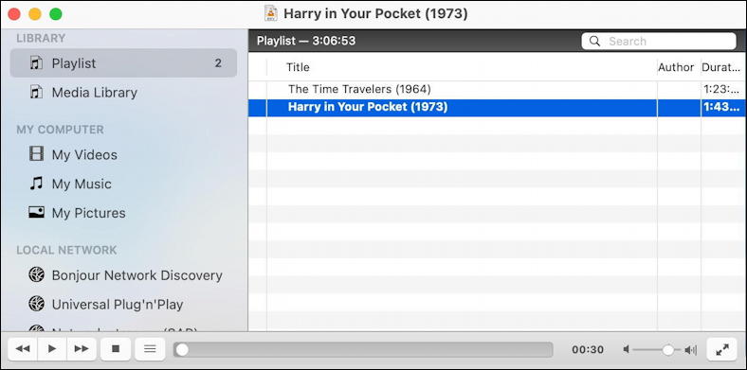This screenshot has height=370, width=747.
Task: Stop playback with the square stop button
Action: click(116, 349)
